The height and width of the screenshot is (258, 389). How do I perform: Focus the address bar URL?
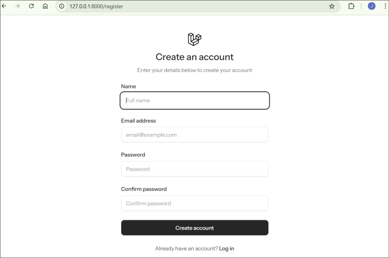[152, 6]
